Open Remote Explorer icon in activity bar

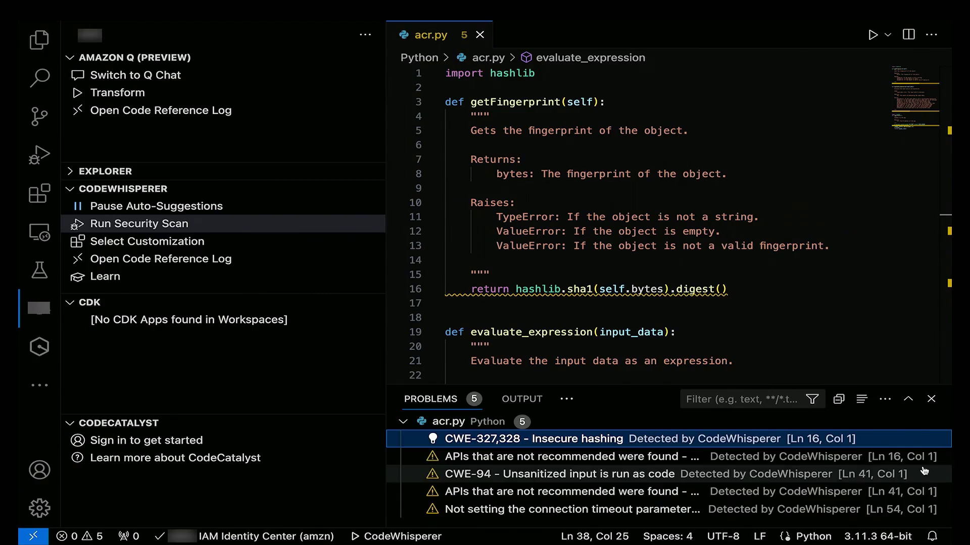[39, 232]
